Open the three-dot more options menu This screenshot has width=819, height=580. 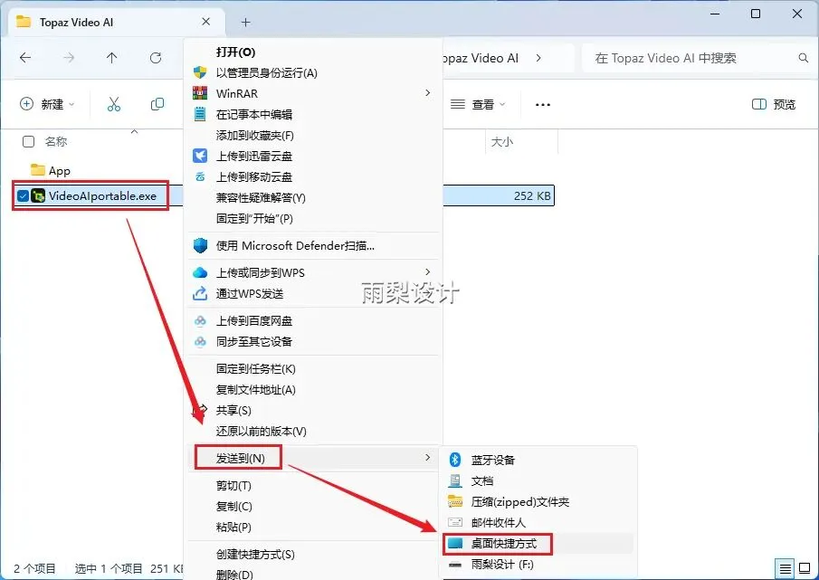pyautogui.click(x=543, y=104)
